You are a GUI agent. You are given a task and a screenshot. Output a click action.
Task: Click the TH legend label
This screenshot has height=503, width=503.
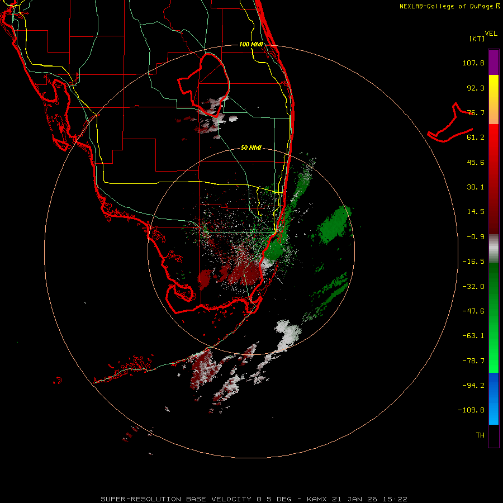[480, 435]
